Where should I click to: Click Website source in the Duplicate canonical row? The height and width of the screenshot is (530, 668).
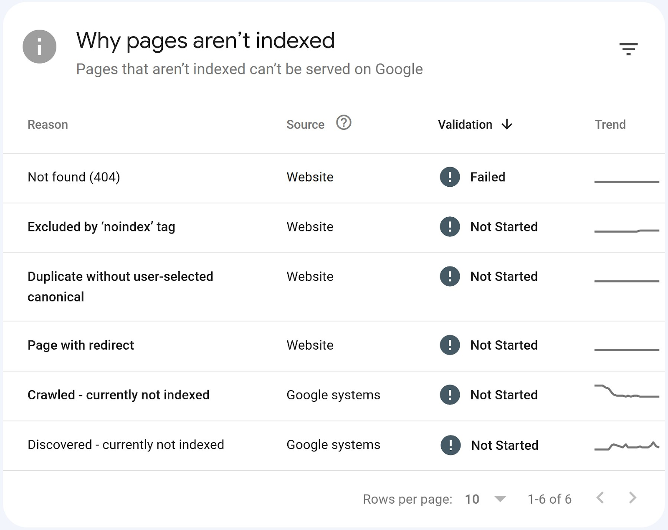coord(310,276)
